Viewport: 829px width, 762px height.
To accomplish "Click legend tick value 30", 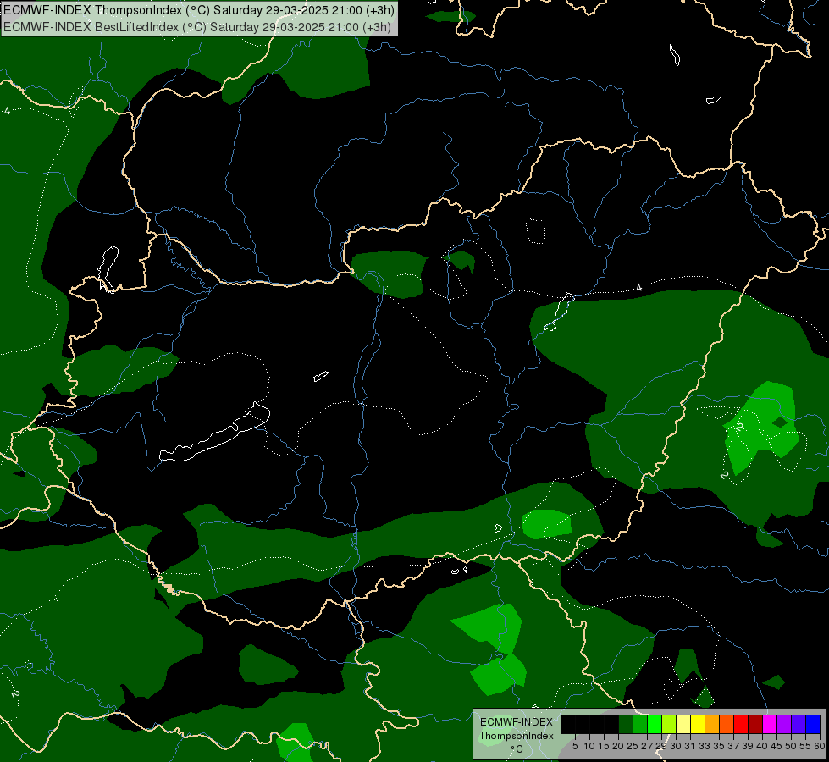I will point(676,746).
